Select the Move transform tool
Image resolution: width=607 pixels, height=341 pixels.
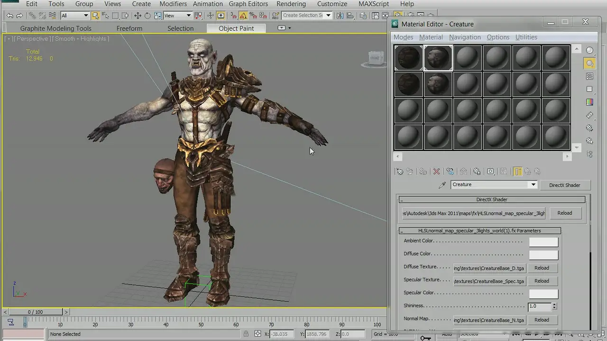[138, 16]
